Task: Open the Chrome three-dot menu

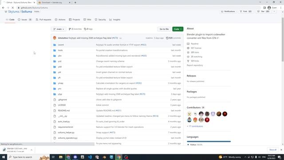Action: pos(281,8)
